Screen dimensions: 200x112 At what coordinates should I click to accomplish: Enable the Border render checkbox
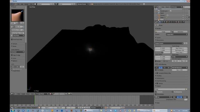pyautogui.click(x=156, y=61)
